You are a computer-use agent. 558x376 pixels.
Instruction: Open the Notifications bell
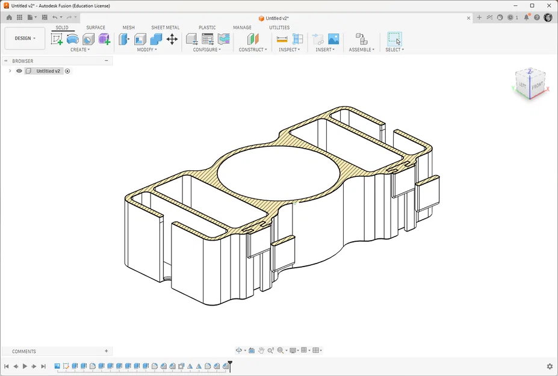tap(526, 17)
